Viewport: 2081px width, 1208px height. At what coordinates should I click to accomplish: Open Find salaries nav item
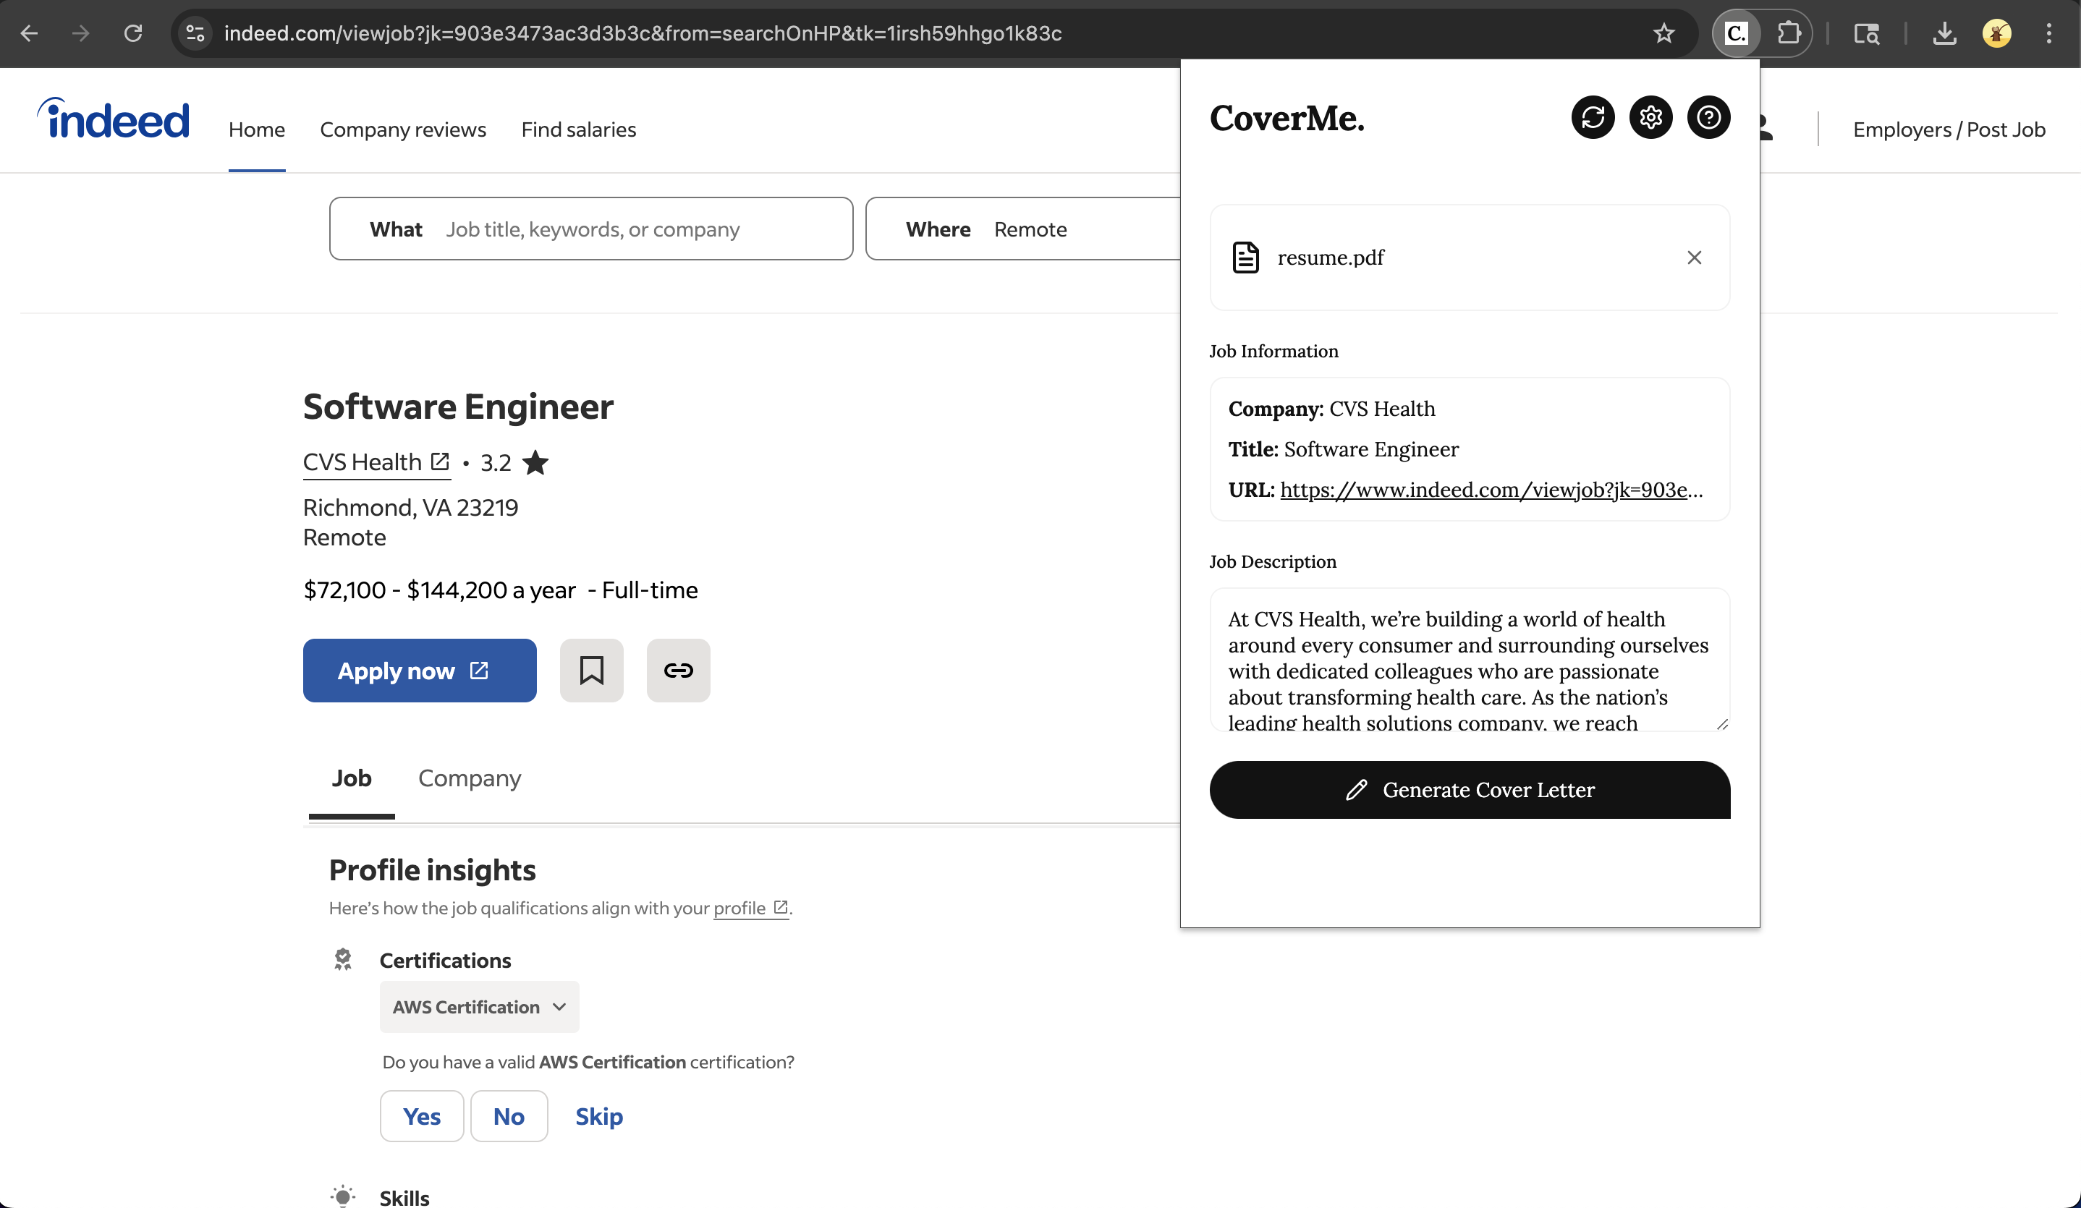coord(578,129)
